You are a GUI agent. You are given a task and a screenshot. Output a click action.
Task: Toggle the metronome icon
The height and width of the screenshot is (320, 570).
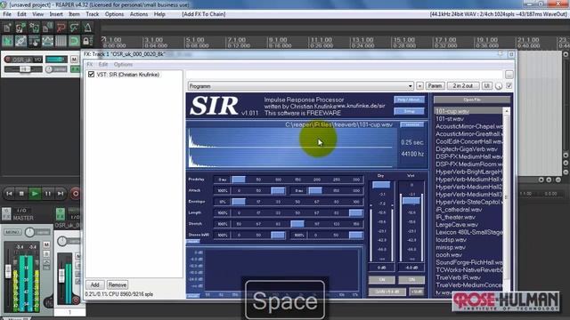(x=87, y=28)
